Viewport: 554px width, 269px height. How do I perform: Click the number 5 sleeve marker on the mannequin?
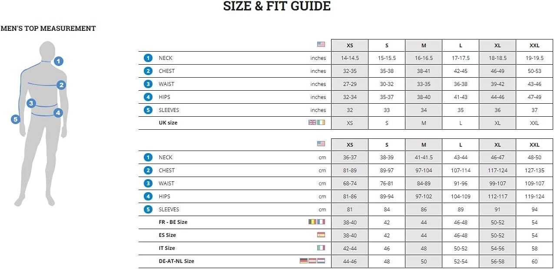[16, 119]
